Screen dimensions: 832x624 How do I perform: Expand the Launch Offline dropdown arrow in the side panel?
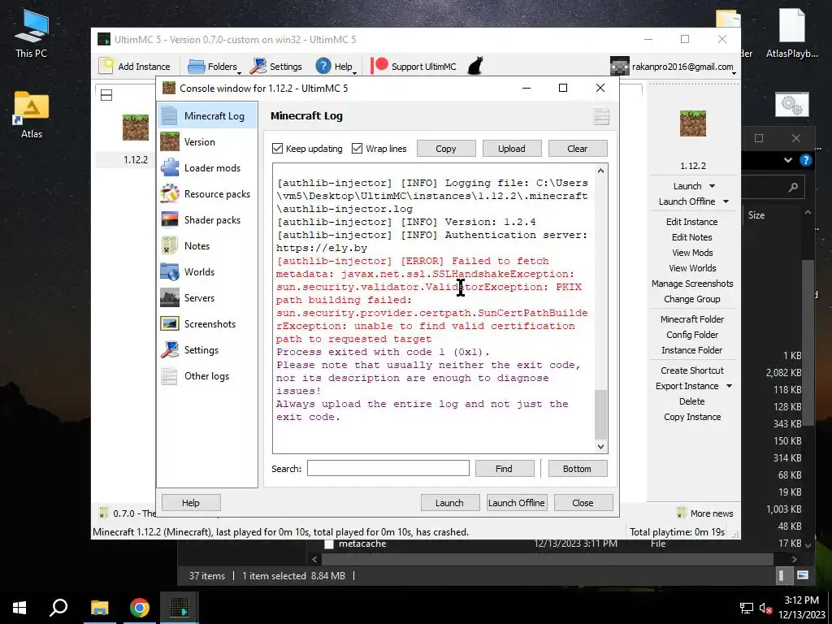pos(726,201)
